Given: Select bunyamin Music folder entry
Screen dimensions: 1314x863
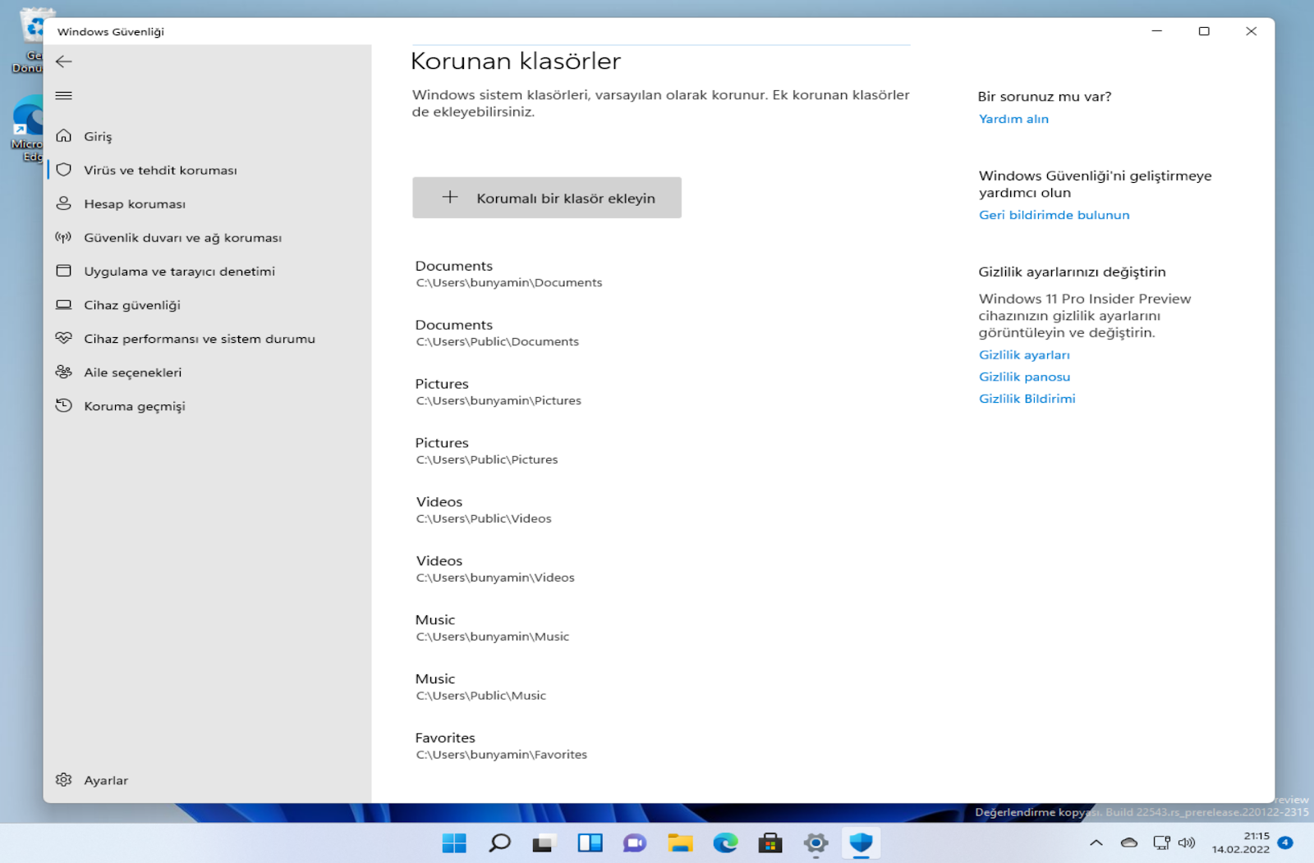Looking at the screenshot, I should (492, 628).
